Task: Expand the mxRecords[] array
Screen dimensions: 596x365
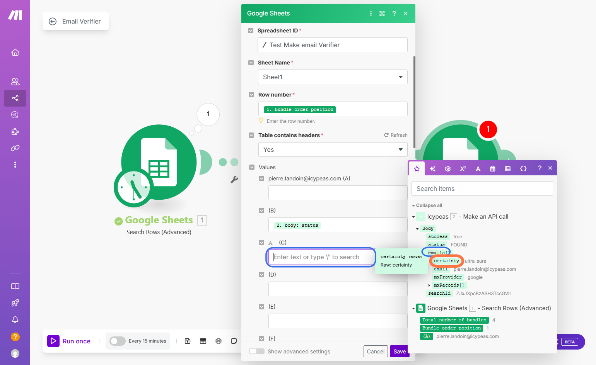Action: [429, 285]
